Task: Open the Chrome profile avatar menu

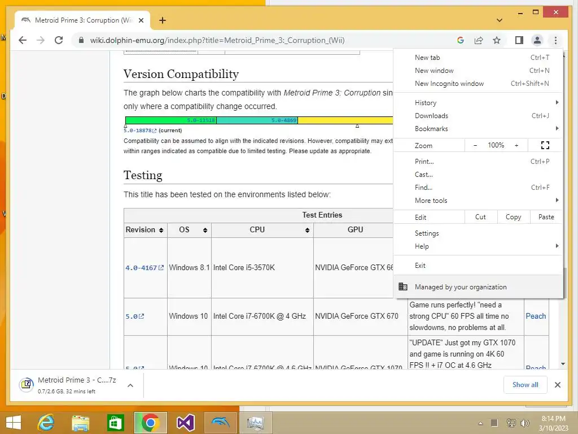Action: (x=537, y=40)
